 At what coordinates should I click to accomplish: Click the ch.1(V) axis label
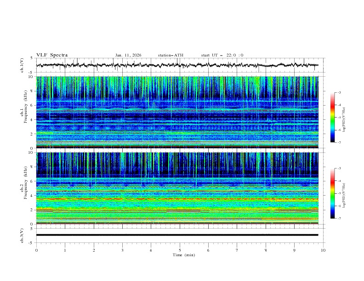click(x=23, y=65)
